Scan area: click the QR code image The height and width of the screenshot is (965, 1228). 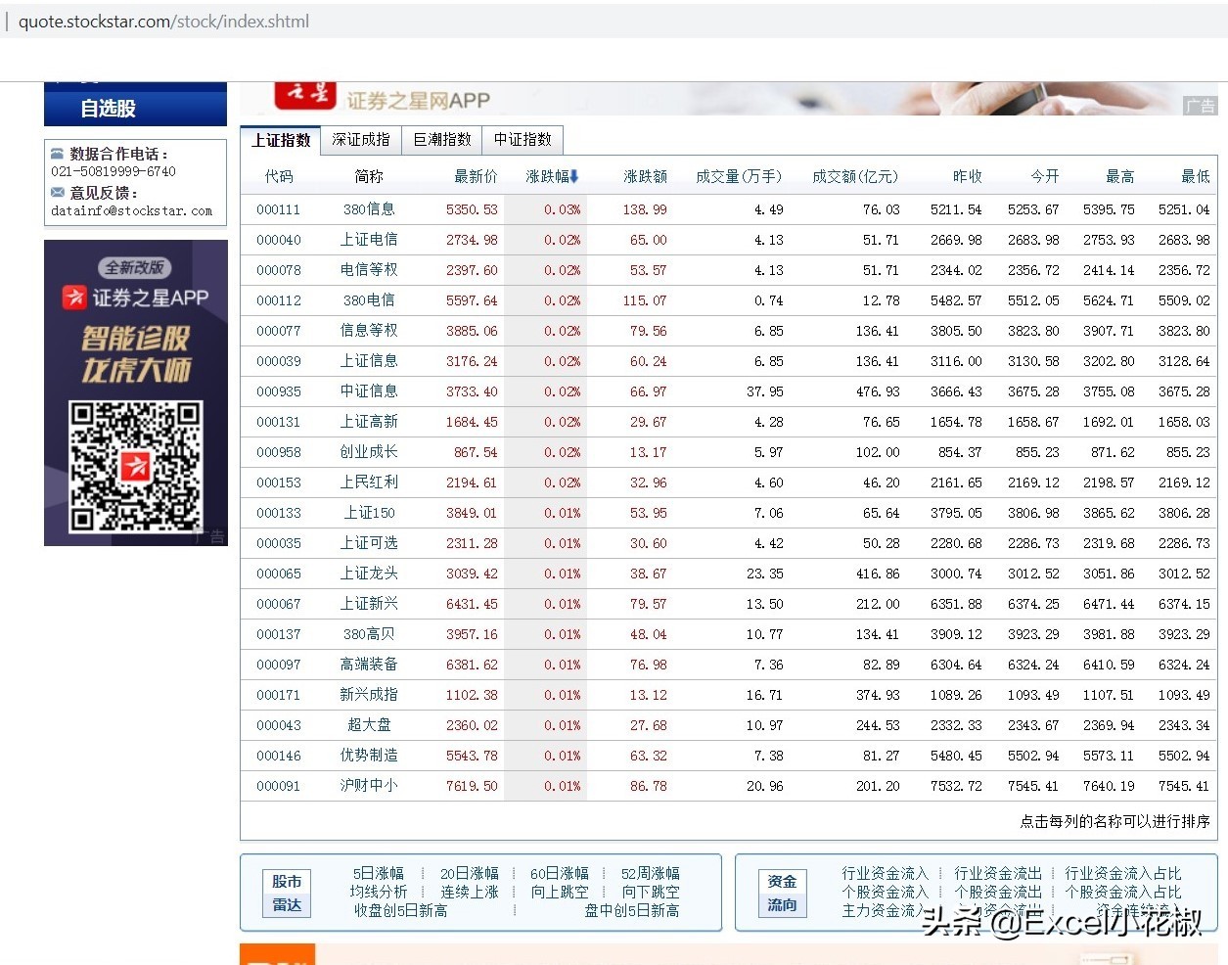coord(135,470)
